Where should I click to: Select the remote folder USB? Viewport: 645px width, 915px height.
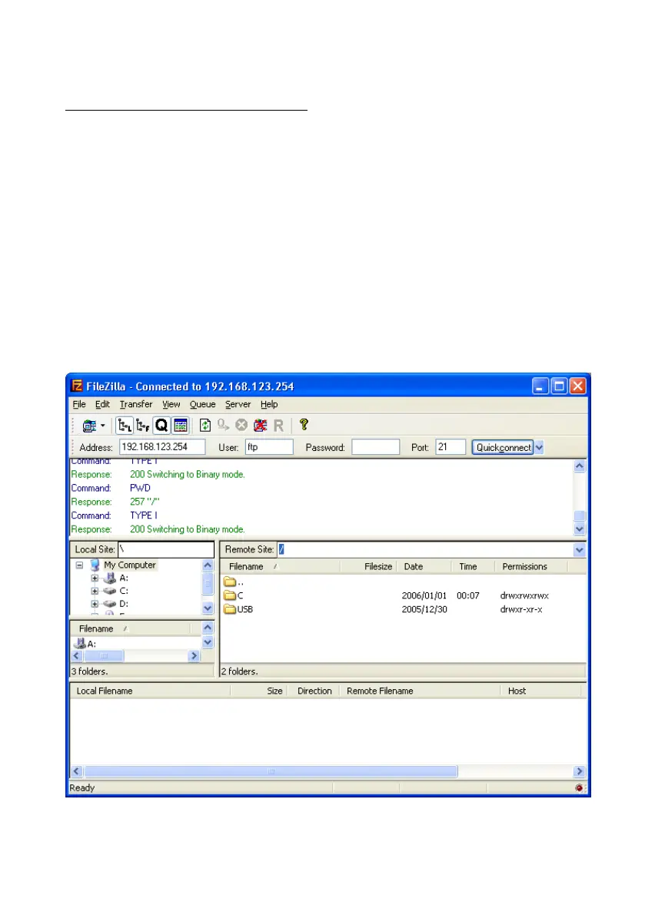238,609
